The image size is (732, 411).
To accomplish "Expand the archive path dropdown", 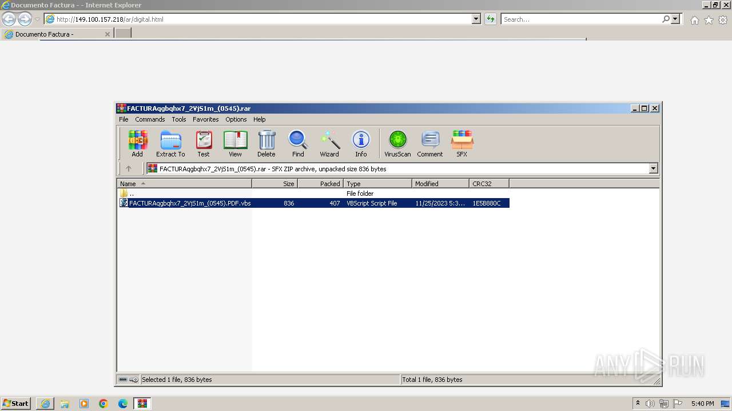I will 653,168.
